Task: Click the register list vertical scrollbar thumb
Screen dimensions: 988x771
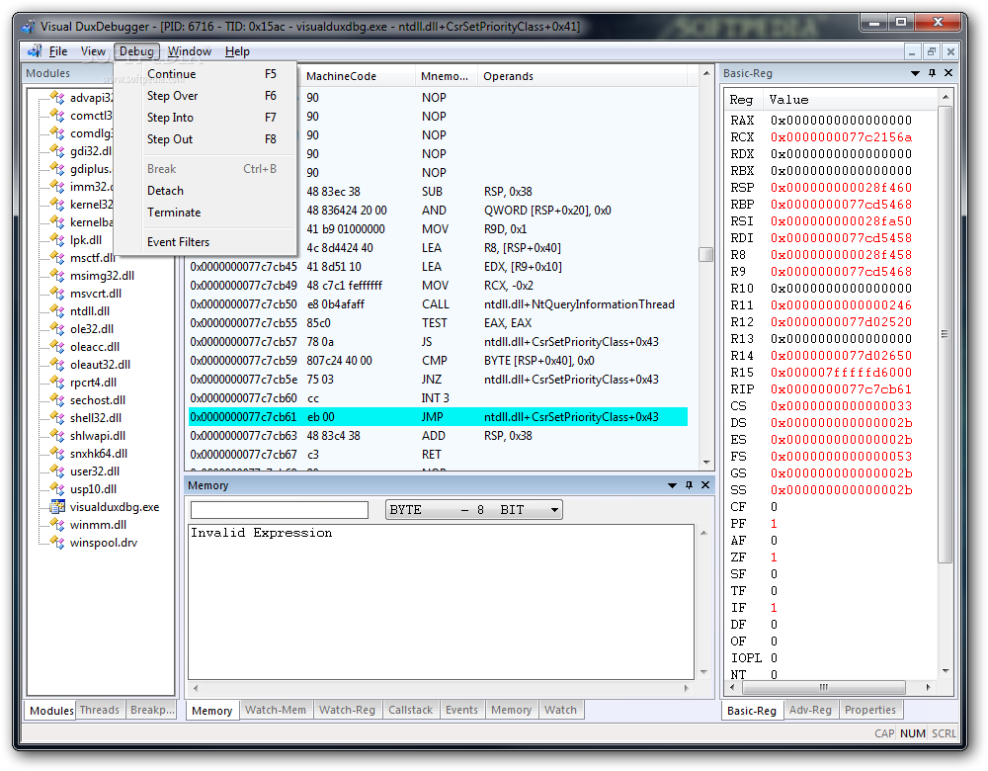Action: (x=944, y=334)
